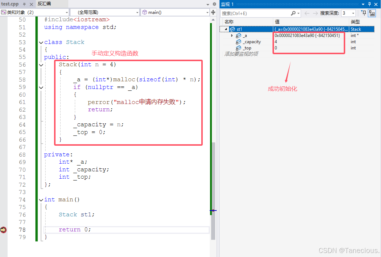Screen dimensions: 381x257
Task: Collapse the class Stack block
Action: click(41, 42)
